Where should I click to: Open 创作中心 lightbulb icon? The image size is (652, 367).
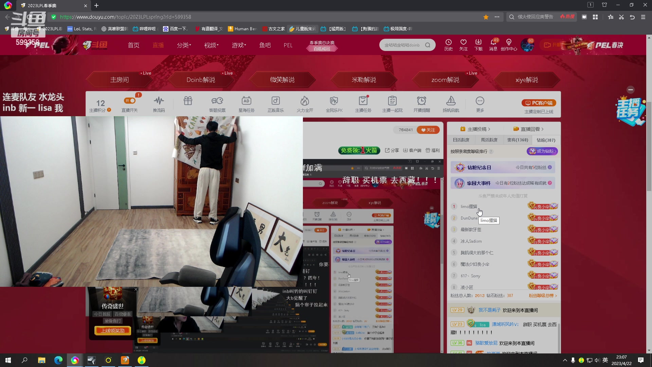click(509, 45)
